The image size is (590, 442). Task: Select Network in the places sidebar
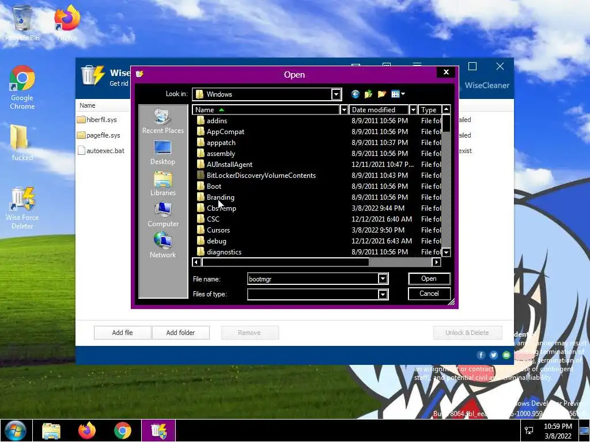click(x=163, y=245)
